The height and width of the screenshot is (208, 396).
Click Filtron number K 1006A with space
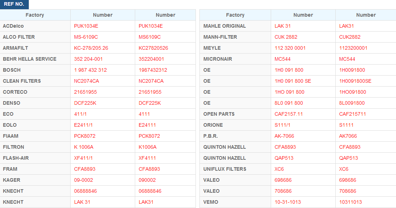click(84, 147)
